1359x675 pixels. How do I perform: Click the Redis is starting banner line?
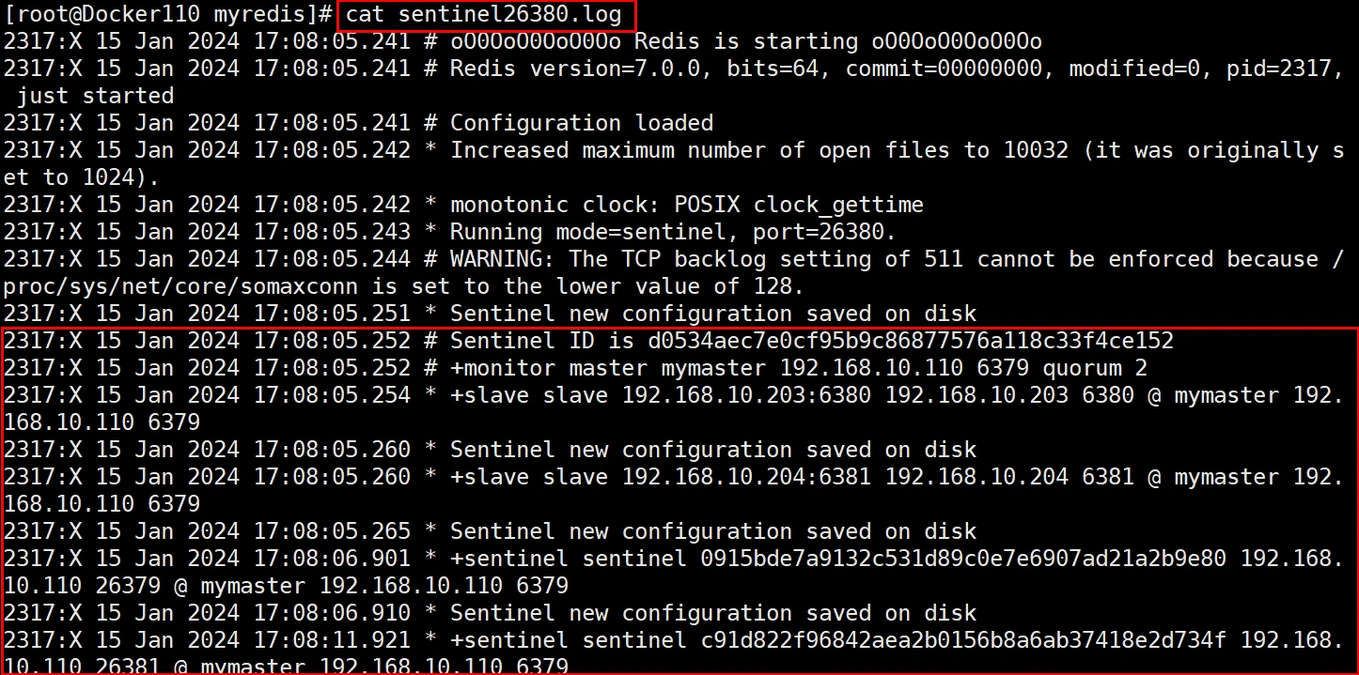(523, 41)
